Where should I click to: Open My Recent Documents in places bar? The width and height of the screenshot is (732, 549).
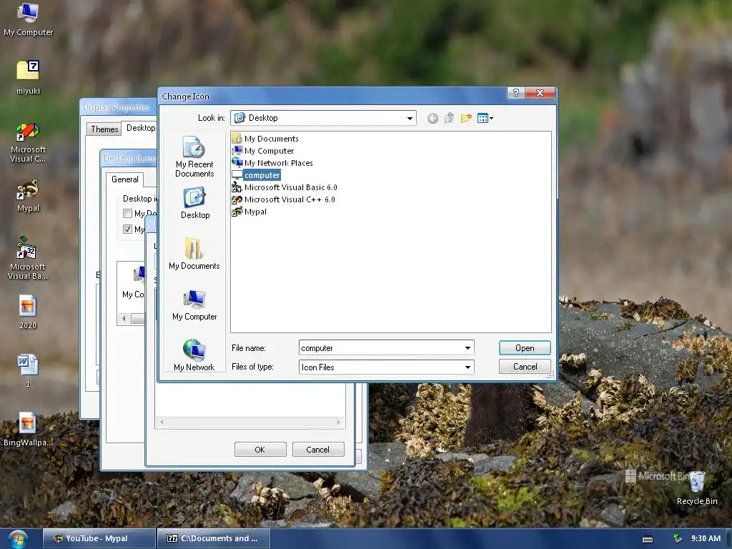[x=194, y=157]
